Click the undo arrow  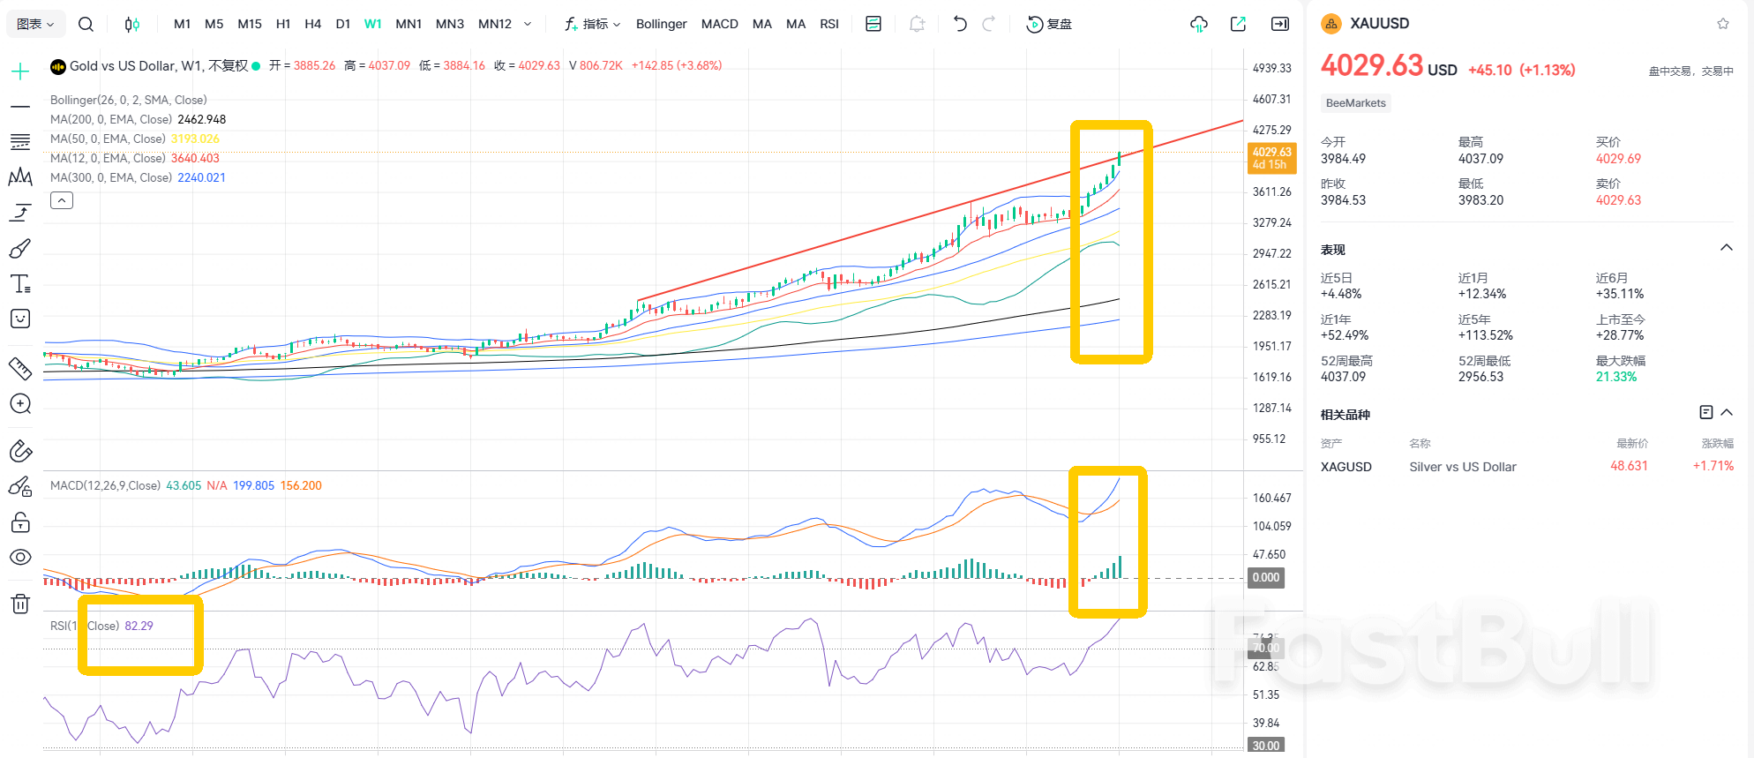(960, 24)
